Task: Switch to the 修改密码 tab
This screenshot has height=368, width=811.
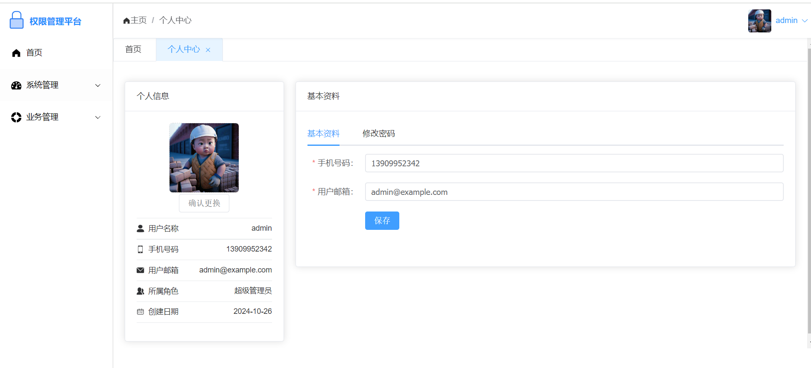Action: 378,133
